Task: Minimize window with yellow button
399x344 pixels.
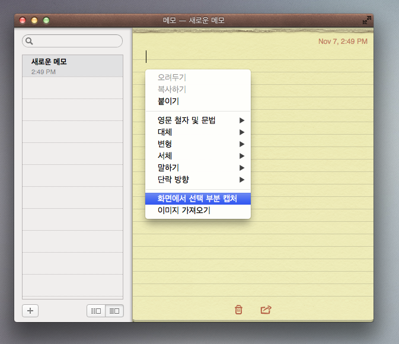Action: point(34,20)
